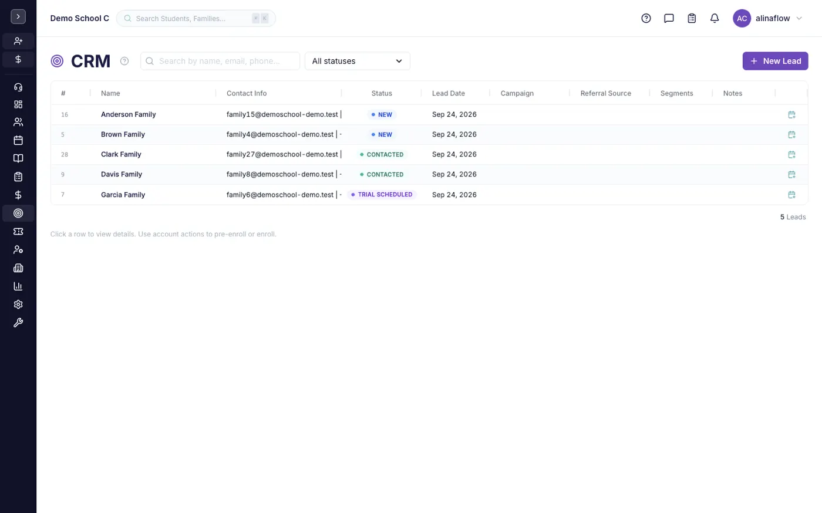Image resolution: width=822 pixels, height=513 pixels.
Task: Select the CRM target icon in sidebar
Action: pyautogui.click(x=18, y=213)
